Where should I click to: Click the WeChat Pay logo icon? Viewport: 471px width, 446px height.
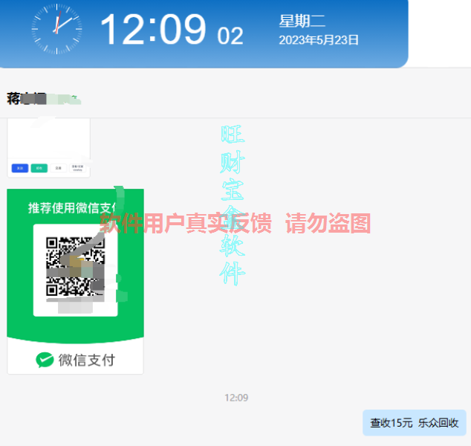coord(45,360)
